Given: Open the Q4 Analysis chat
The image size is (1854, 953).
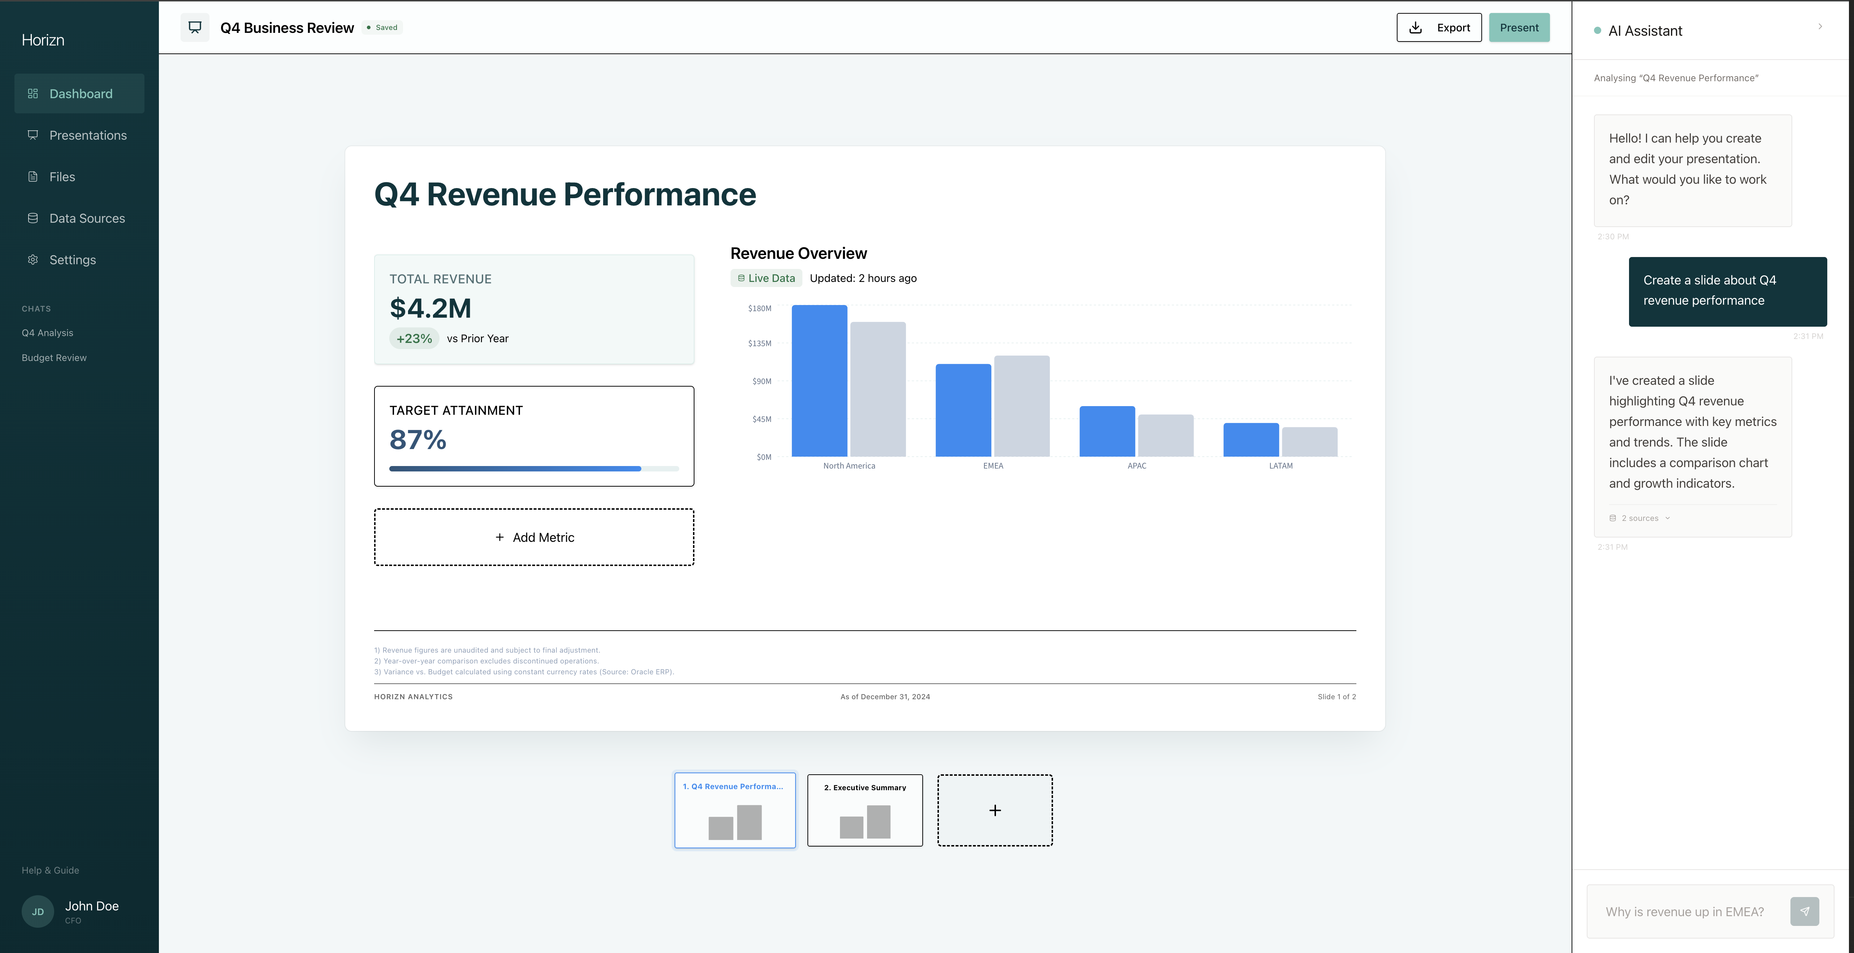Looking at the screenshot, I should tap(48, 332).
